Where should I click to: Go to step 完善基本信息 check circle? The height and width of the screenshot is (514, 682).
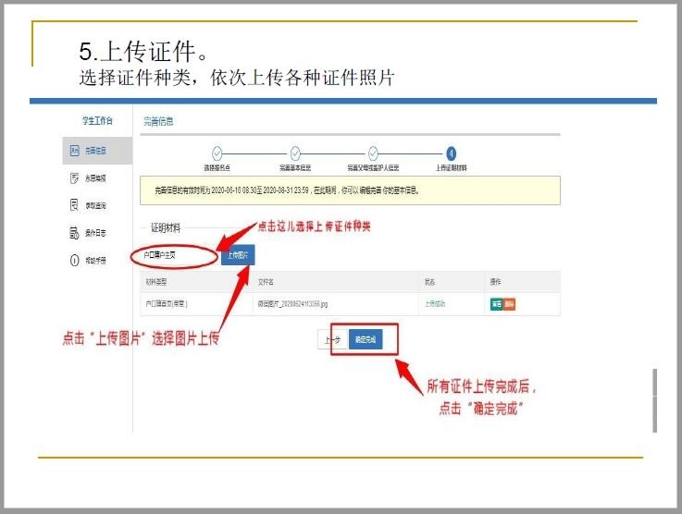click(x=295, y=153)
